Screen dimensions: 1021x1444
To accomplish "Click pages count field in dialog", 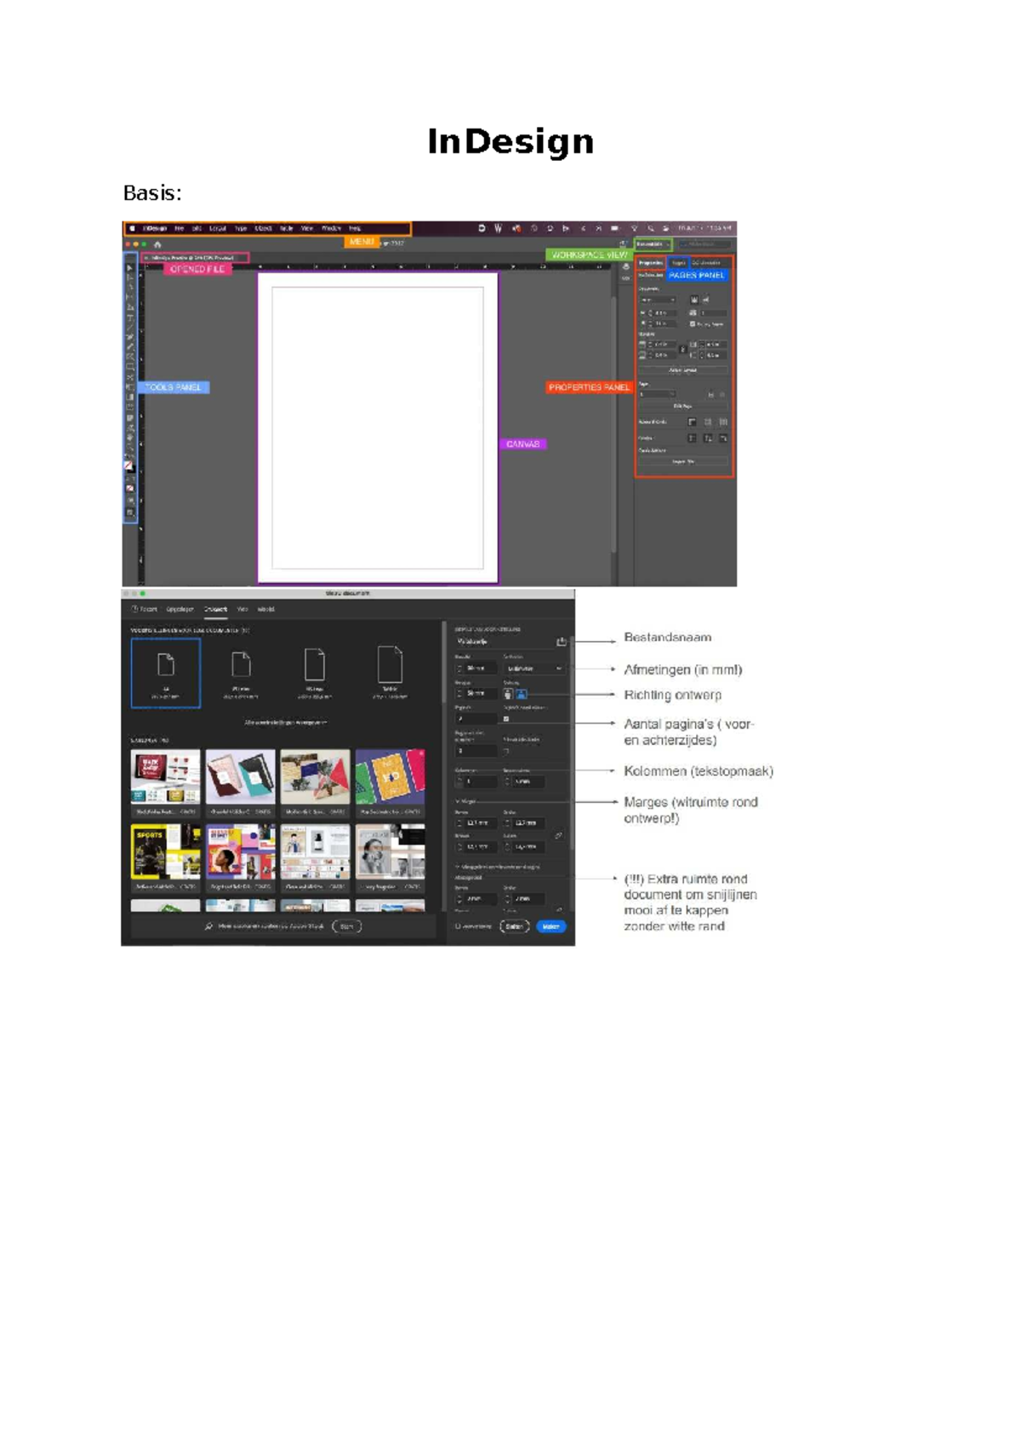I will pyautogui.click(x=476, y=719).
